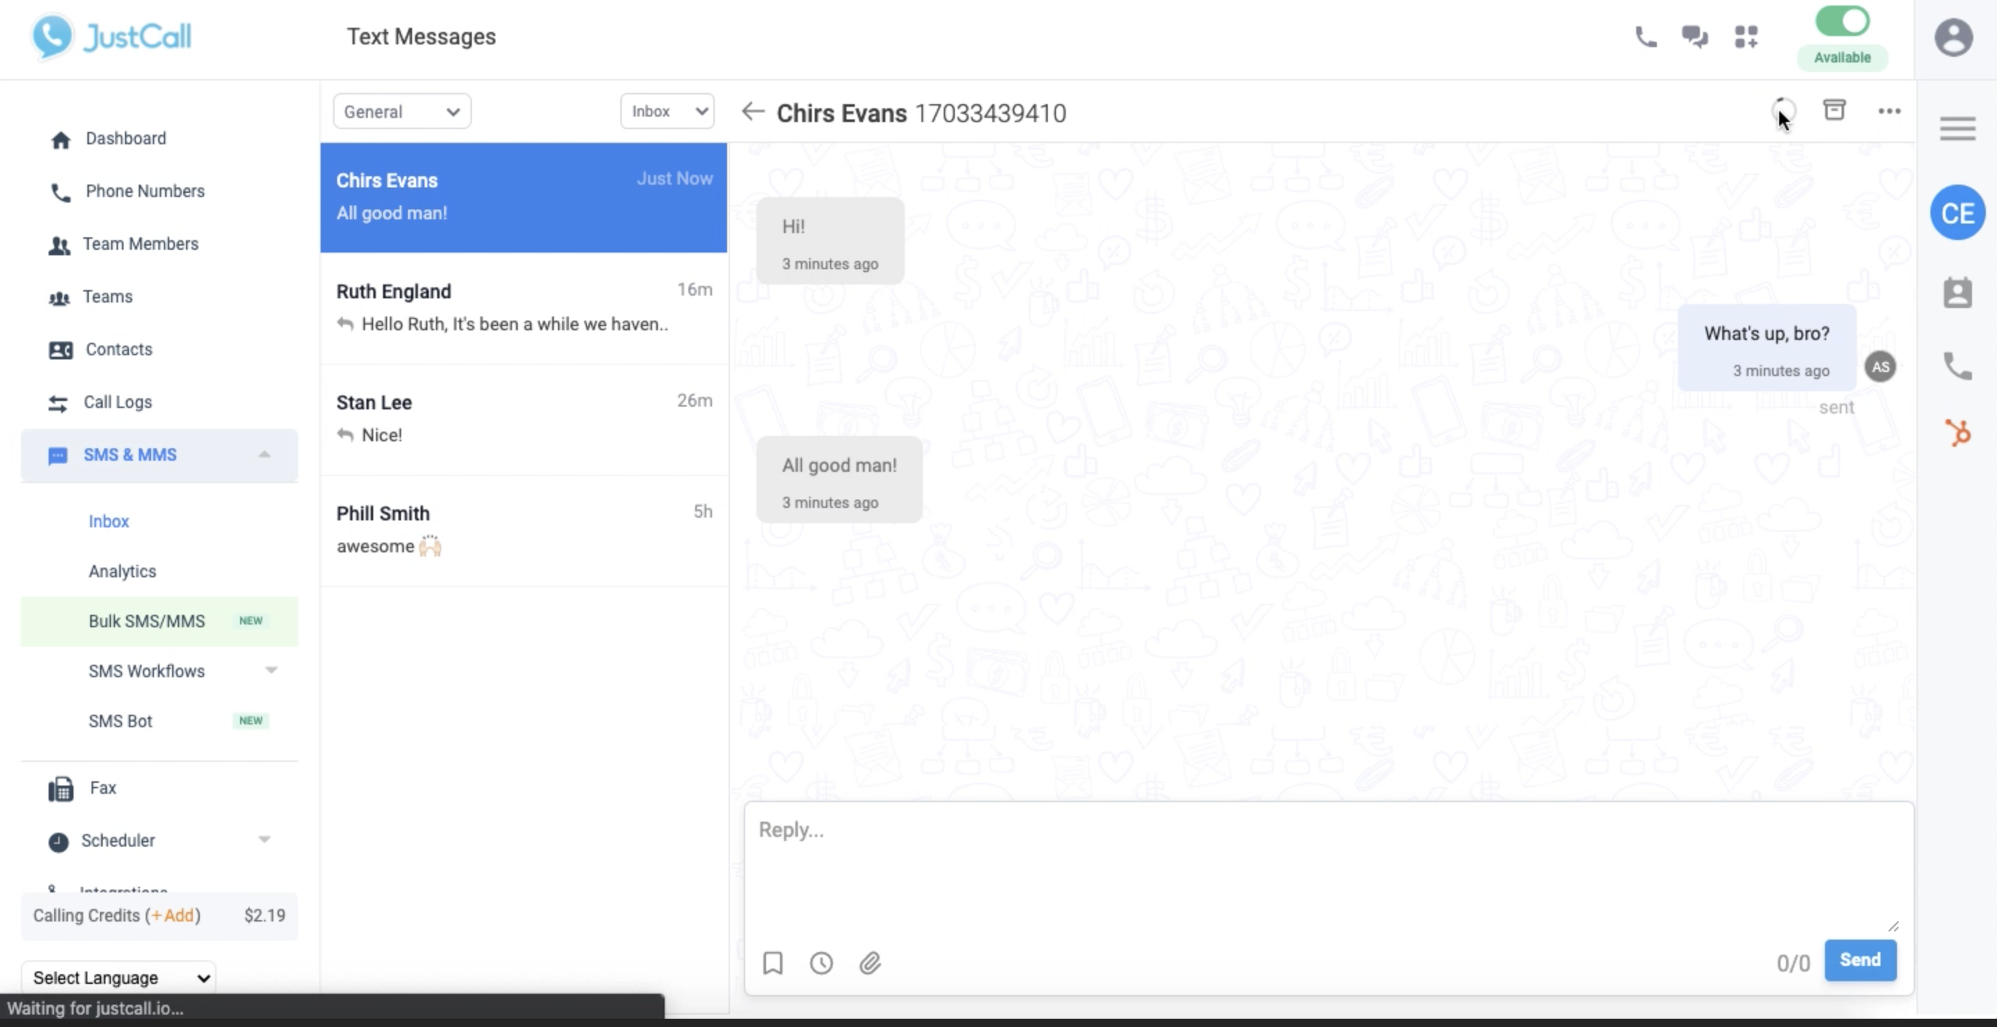This screenshot has height=1027, width=1997.
Task: Open the user profile avatar icon
Action: point(1953,37)
